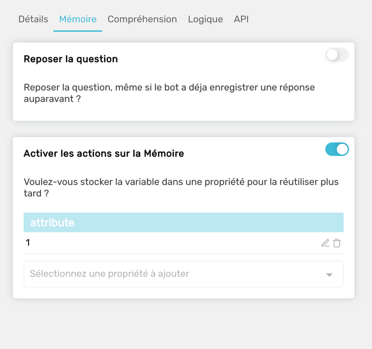Click the blue underline beneath Mémoire
Image resolution: width=372 pixels, height=349 pixels.
pos(78,31)
